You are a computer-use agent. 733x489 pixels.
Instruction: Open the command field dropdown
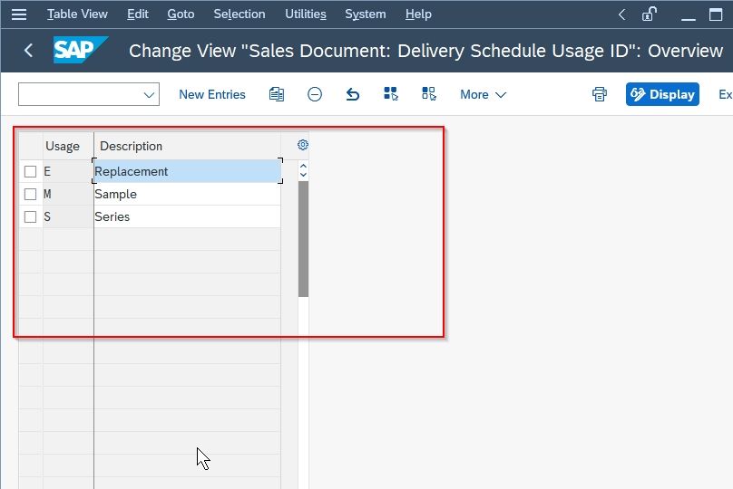pos(149,95)
